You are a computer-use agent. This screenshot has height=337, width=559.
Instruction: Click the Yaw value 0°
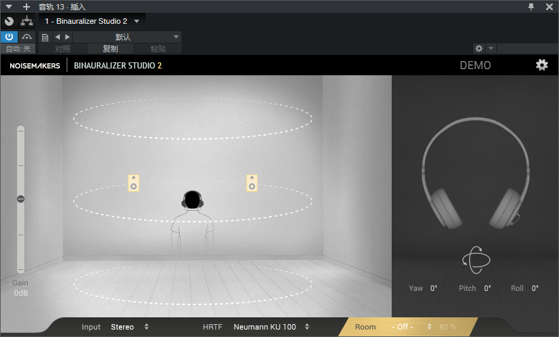click(433, 288)
